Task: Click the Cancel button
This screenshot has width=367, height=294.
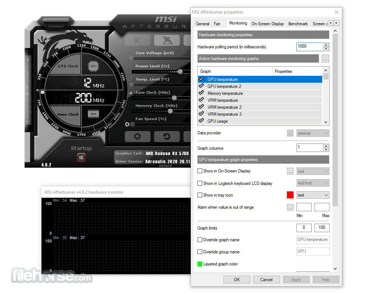Action: (266, 279)
